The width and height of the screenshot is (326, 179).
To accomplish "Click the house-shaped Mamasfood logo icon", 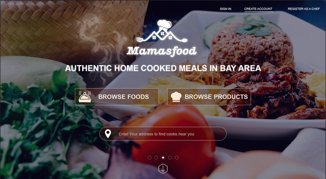I will tap(162, 31).
